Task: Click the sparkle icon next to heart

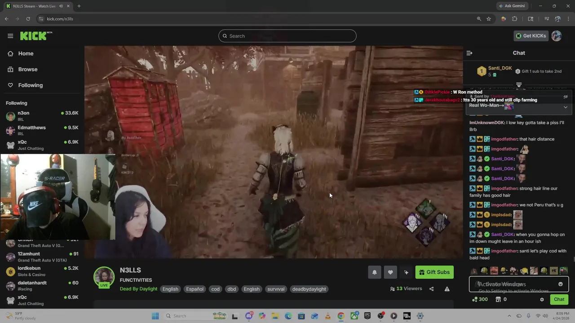Action: click(x=407, y=272)
